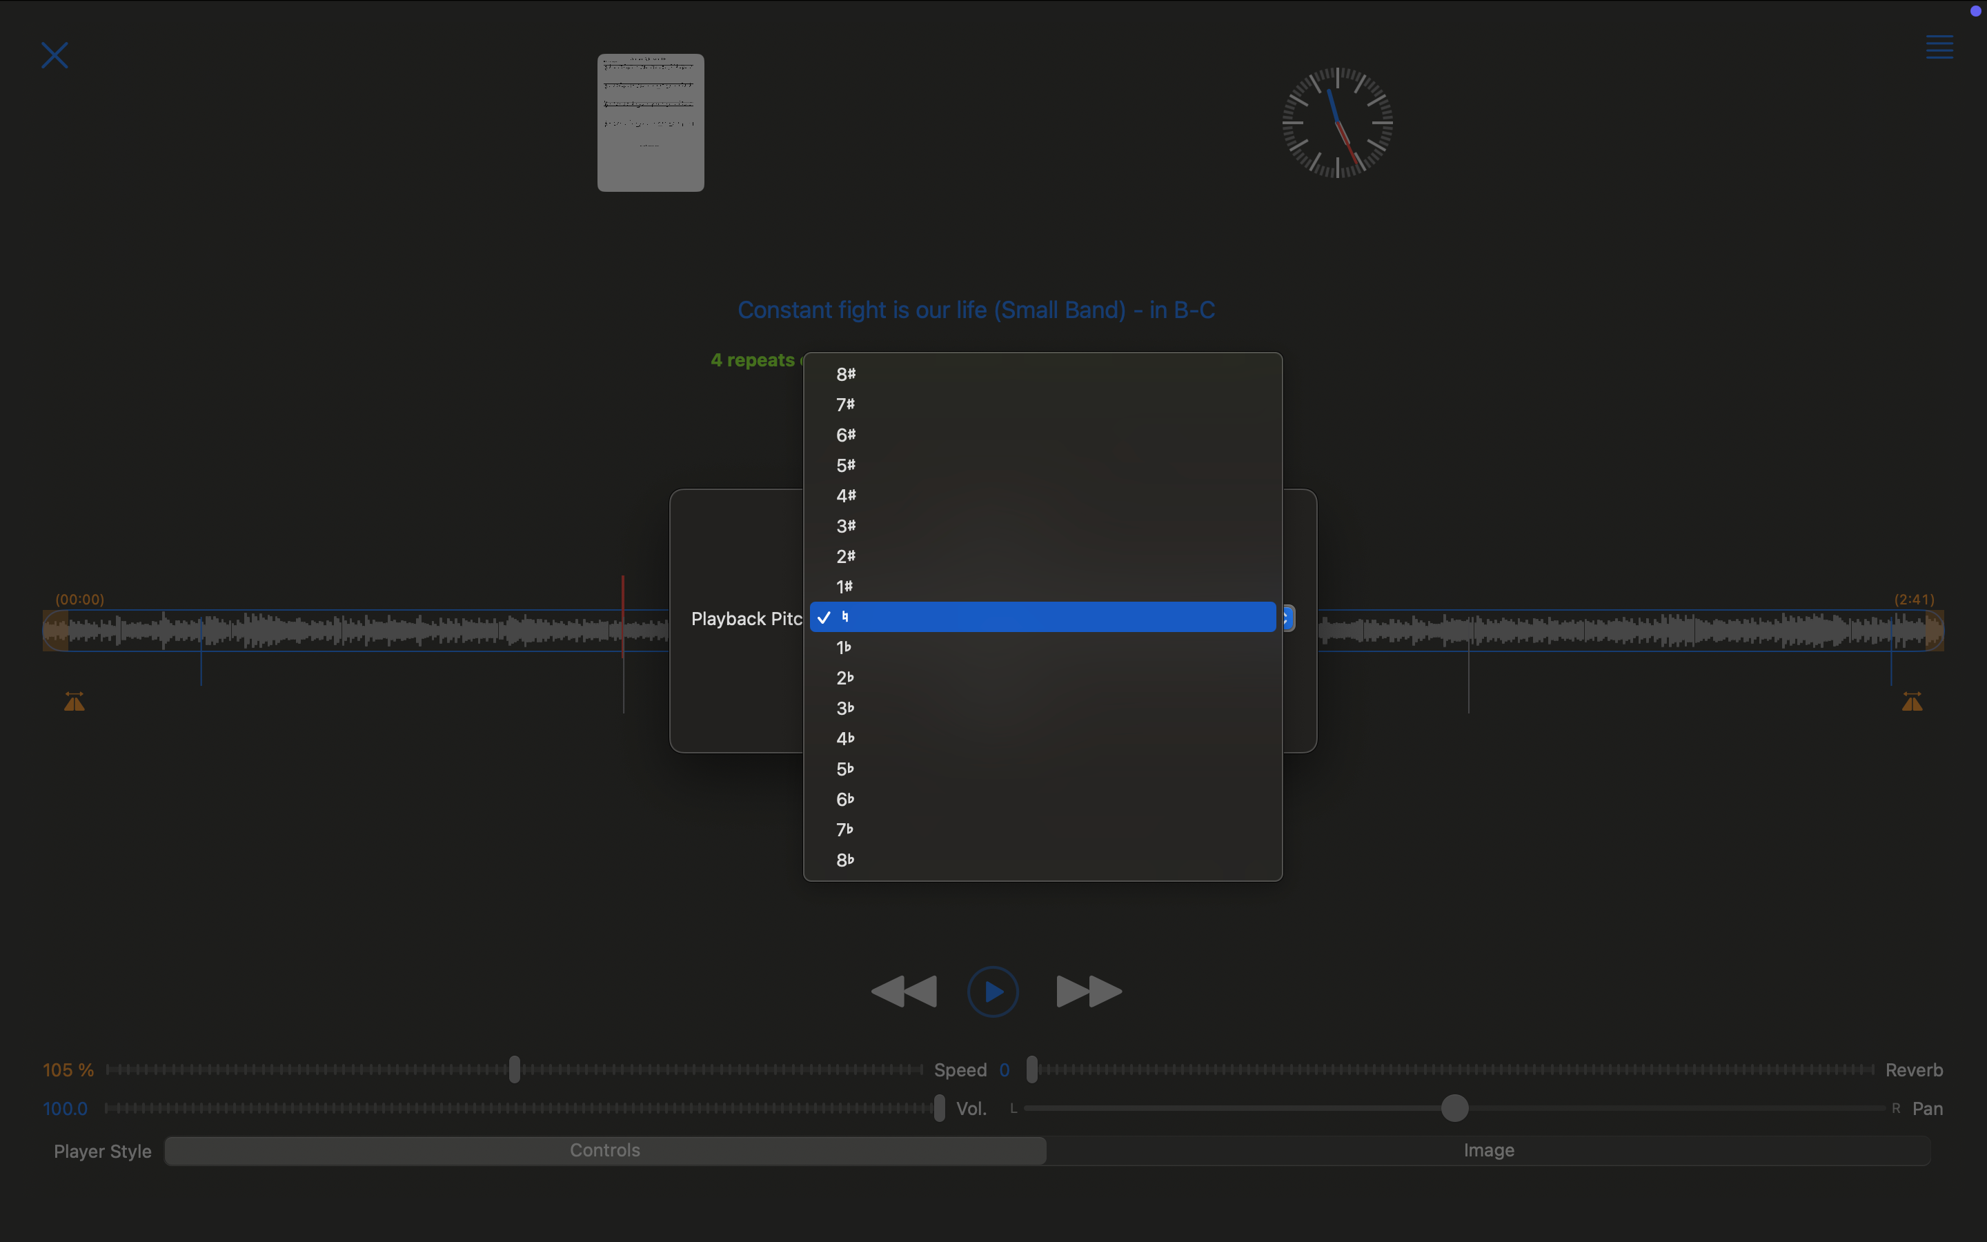Switch Player Style to Controls
The width and height of the screenshot is (1987, 1242).
coord(605,1151)
